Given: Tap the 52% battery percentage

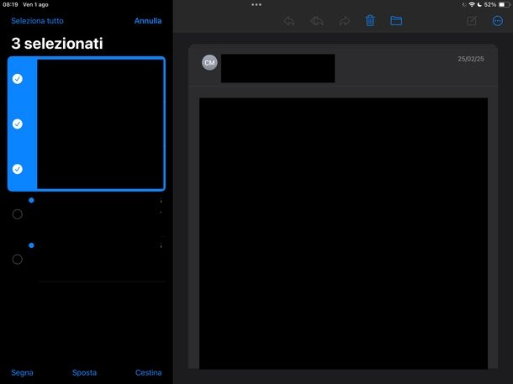Looking at the screenshot, I should click(490, 4).
